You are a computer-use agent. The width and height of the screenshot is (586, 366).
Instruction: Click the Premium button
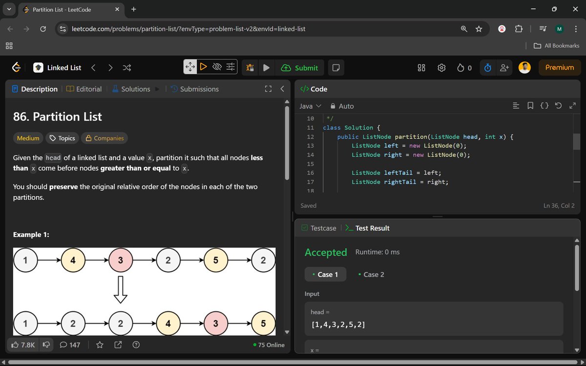pos(560,67)
